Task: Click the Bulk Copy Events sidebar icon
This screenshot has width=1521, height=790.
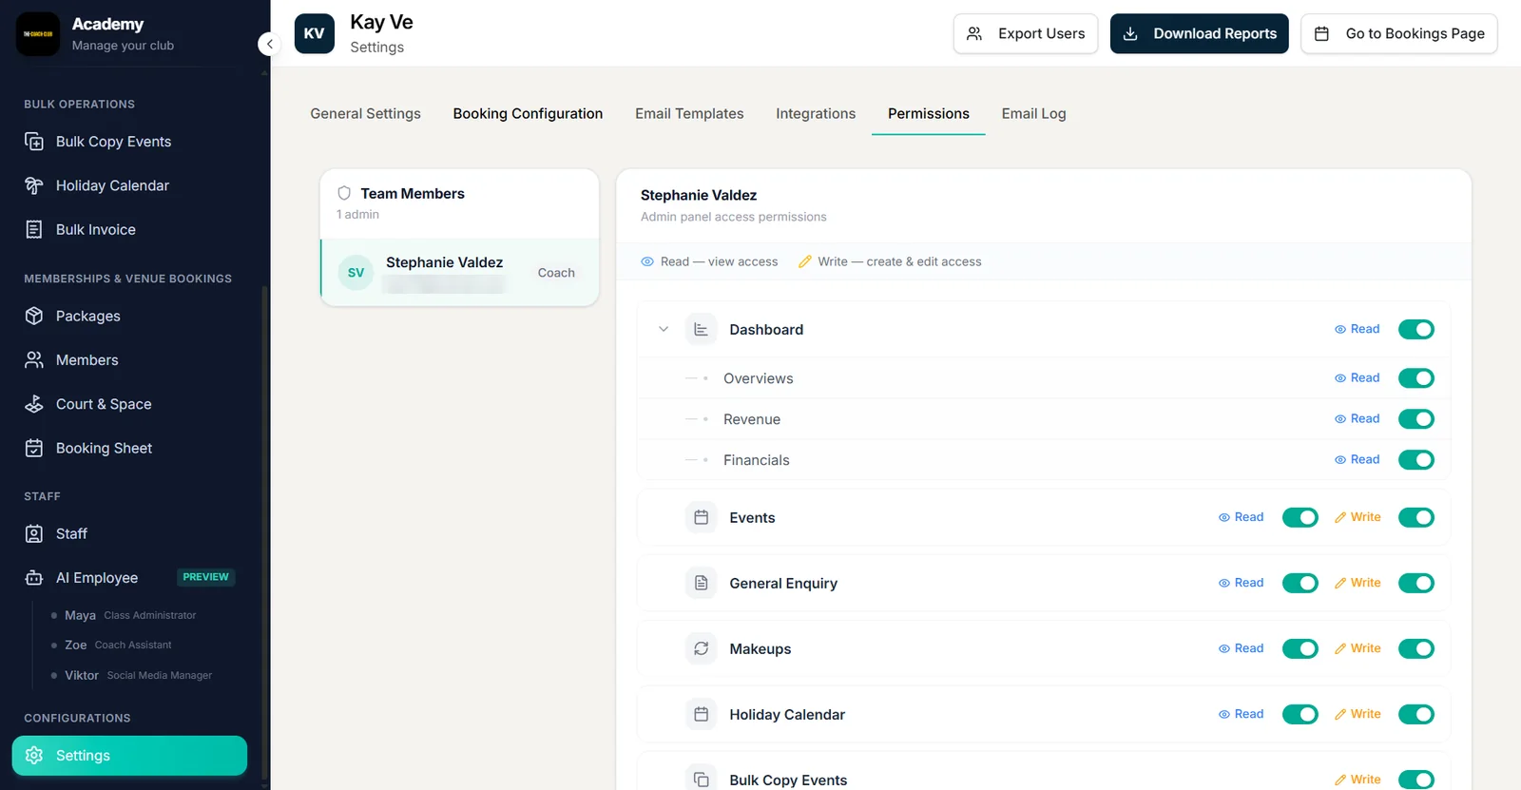Action: pyautogui.click(x=34, y=142)
